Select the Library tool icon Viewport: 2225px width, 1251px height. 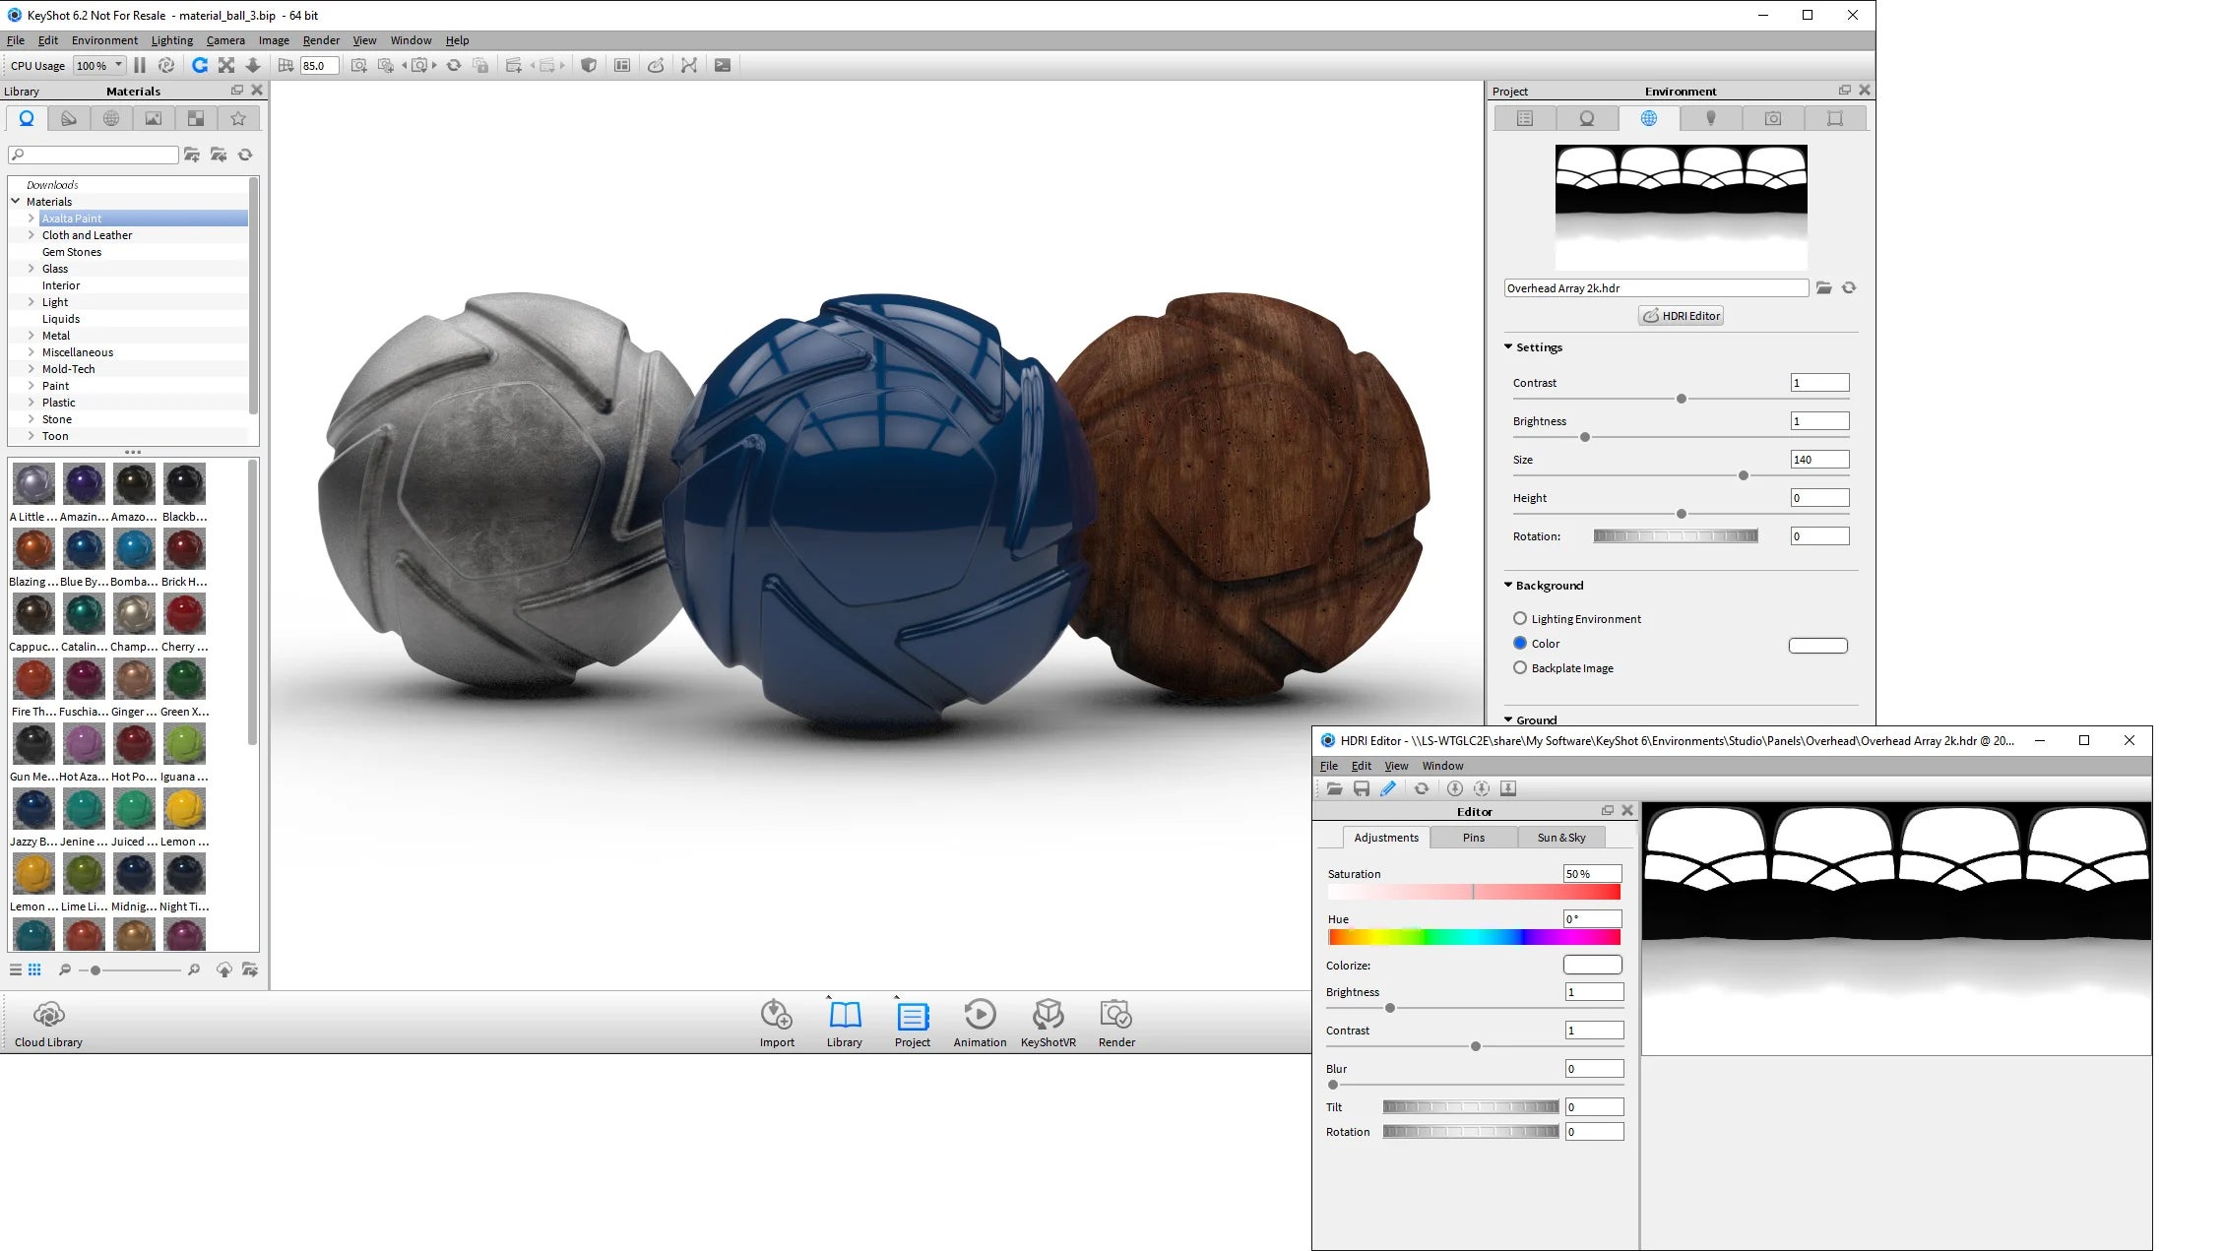845,1014
